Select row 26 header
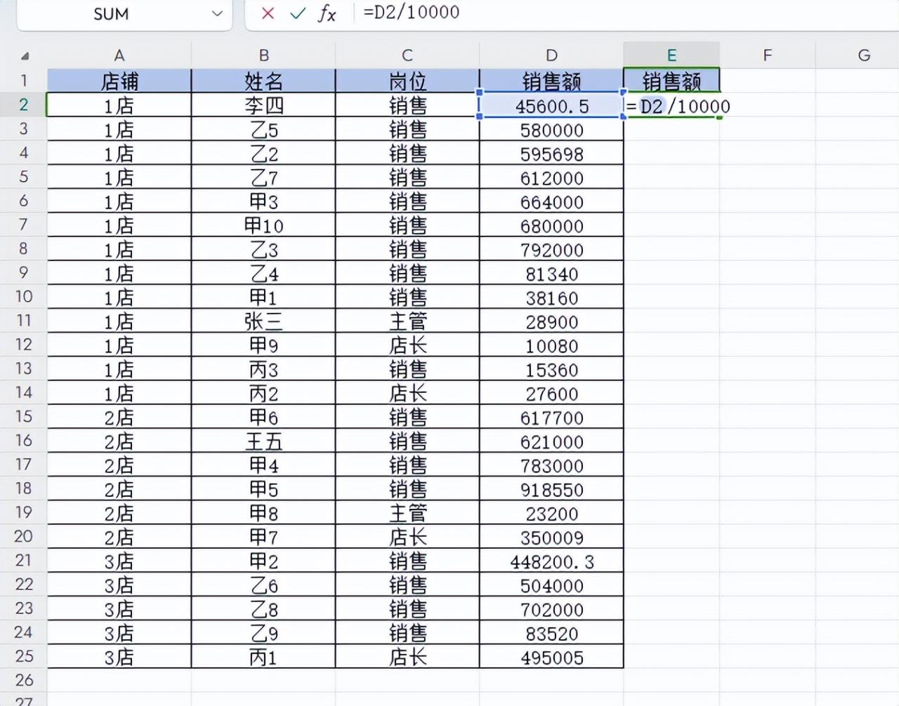The height and width of the screenshot is (706, 899). [x=23, y=679]
